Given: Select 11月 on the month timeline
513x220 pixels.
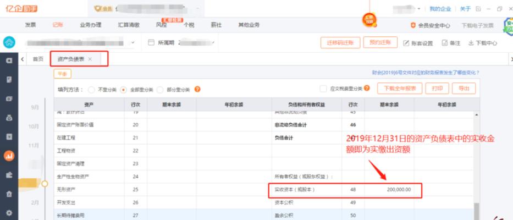Looking at the screenshot, I should pos(34,145).
